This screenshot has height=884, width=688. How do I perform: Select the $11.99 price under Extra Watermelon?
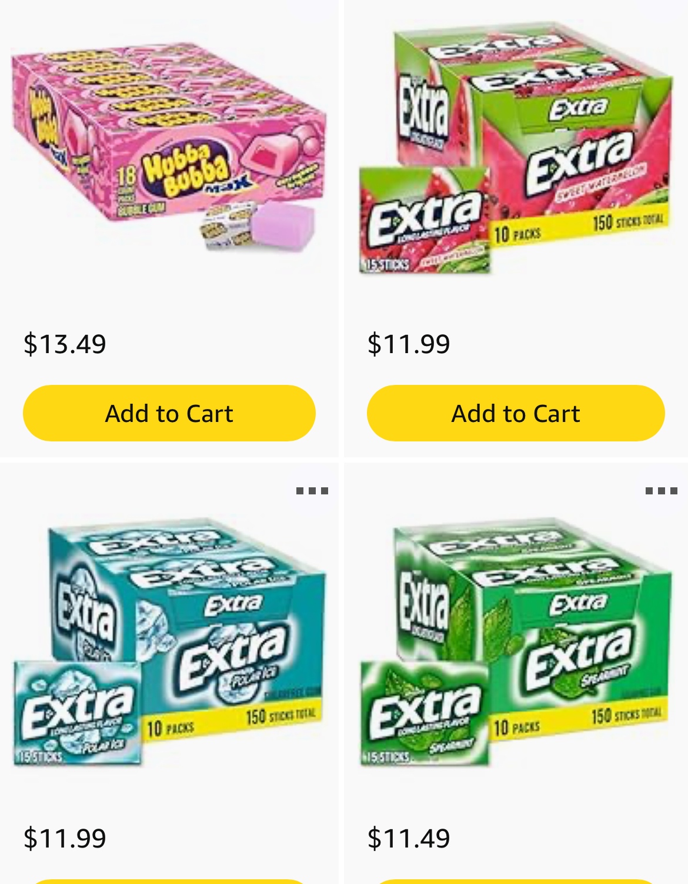pos(409,344)
